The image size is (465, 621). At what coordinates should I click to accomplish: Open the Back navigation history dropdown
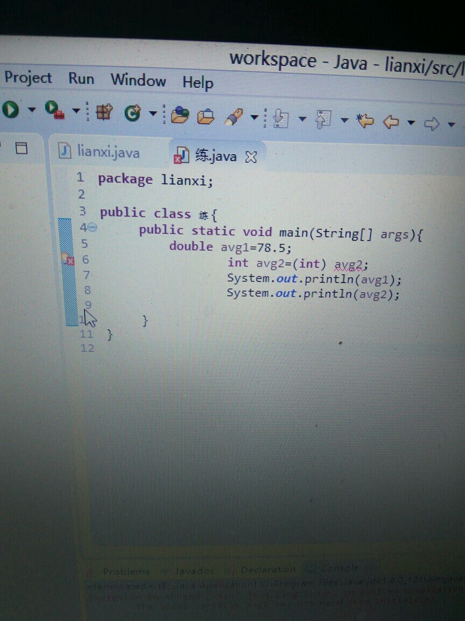coord(411,123)
